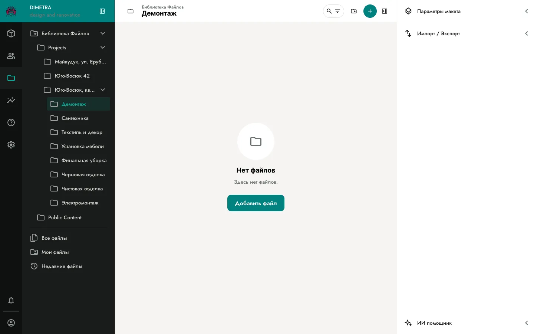Open the help question-mark icon
Viewport: 534px width, 334px height.
11,122
